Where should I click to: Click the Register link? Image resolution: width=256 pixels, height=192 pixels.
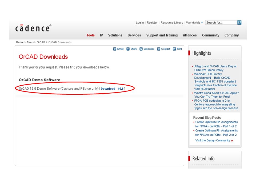click(152, 22)
